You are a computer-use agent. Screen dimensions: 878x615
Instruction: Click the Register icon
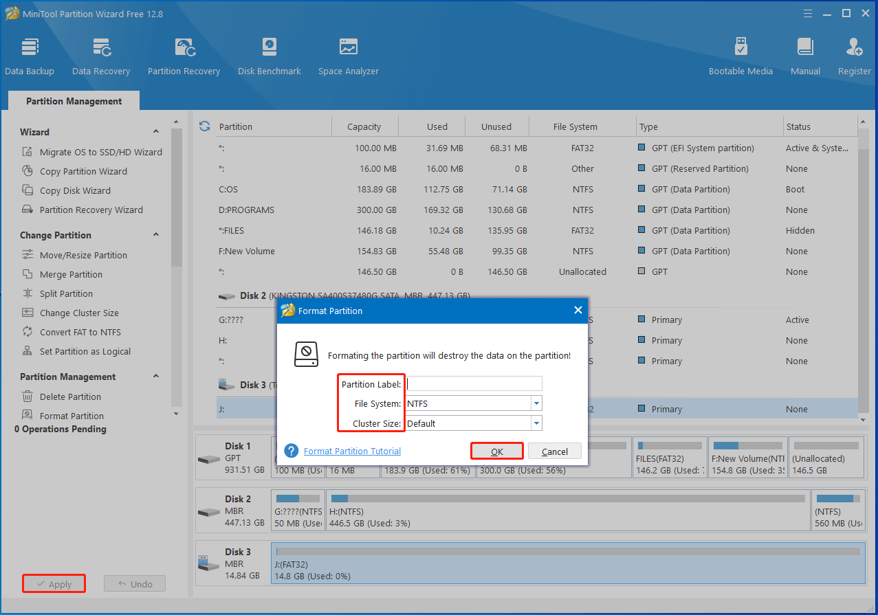coord(854,56)
